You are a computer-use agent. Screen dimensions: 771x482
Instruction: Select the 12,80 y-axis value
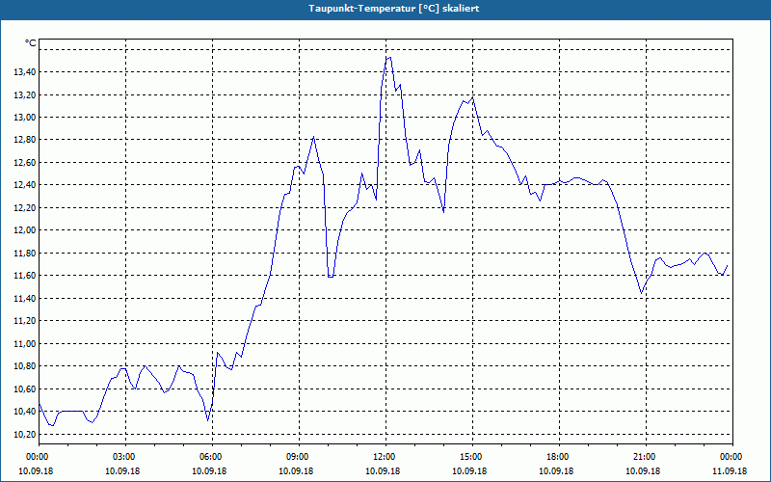[x=26, y=140]
